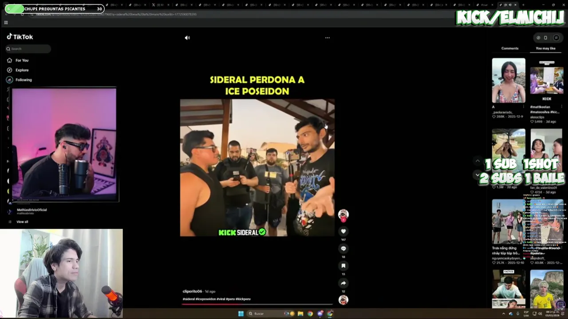Click the avatar icon beside Following
Screen dimensions: 568x319
pos(9,80)
